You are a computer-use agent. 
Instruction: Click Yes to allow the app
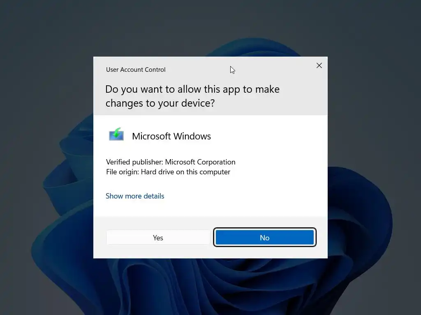[x=158, y=237]
